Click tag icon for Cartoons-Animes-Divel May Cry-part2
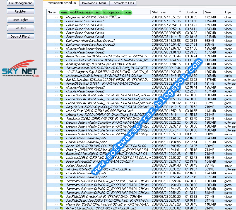 click(x=62, y=45)
